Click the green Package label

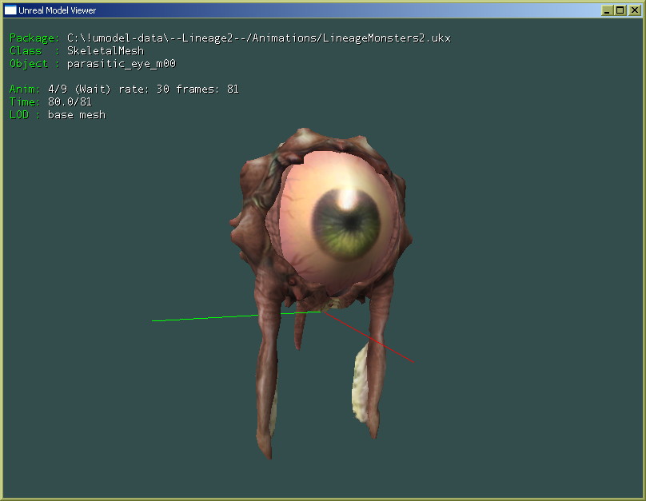point(34,38)
